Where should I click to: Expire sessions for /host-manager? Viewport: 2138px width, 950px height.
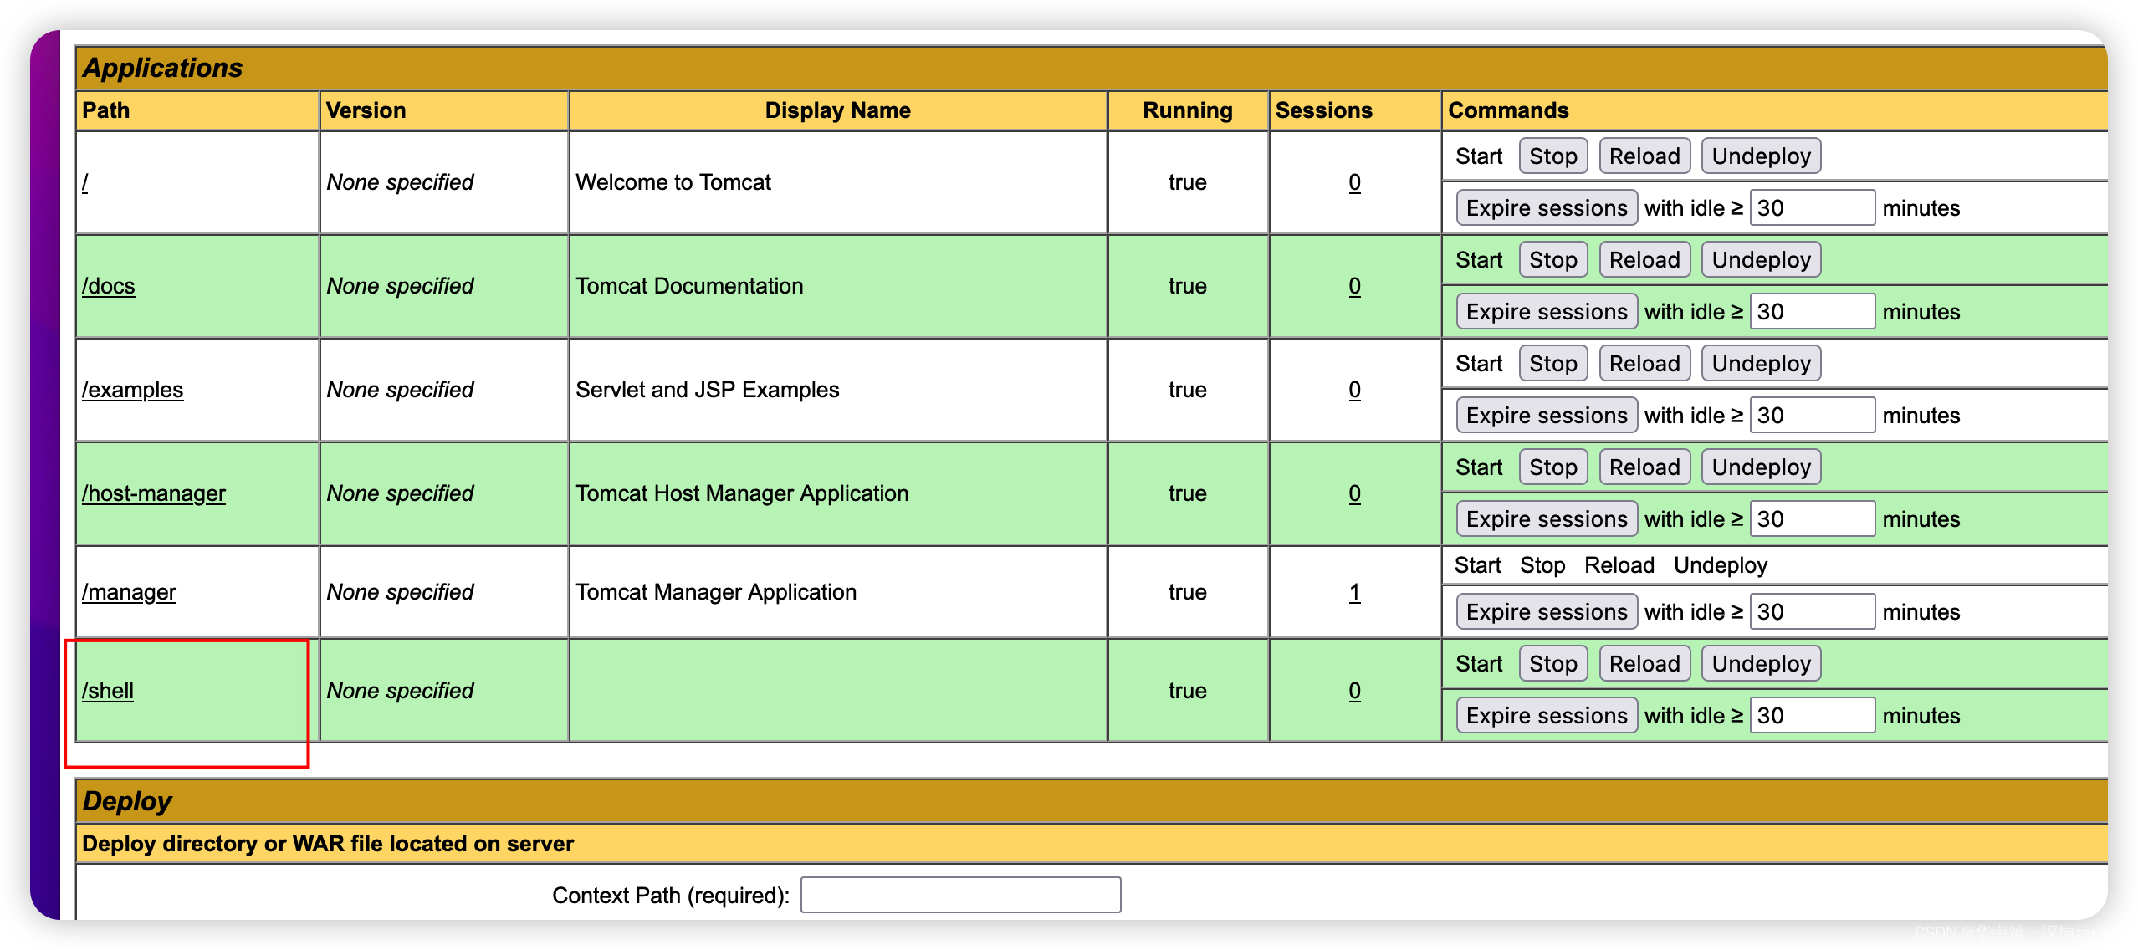point(1547,519)
